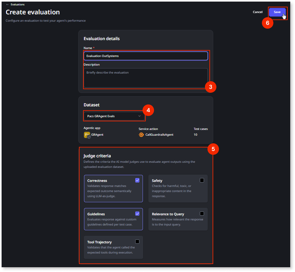Click the Cancel button

257,12
